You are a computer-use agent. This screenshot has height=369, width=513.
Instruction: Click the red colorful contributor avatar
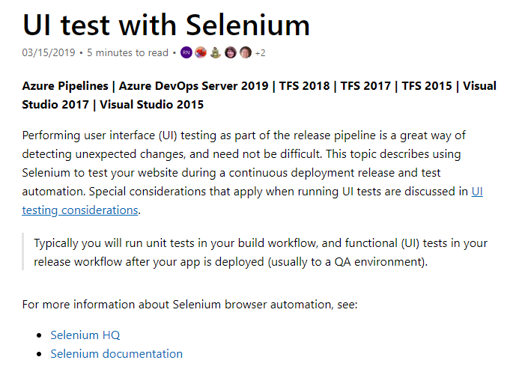[201, 52]
